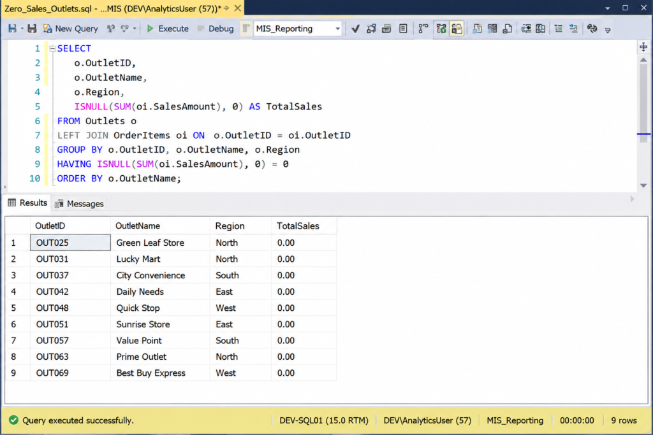Select the Quick Stop cell
Viewport: 653px width, 435px height.
click(x=160, y=308)
